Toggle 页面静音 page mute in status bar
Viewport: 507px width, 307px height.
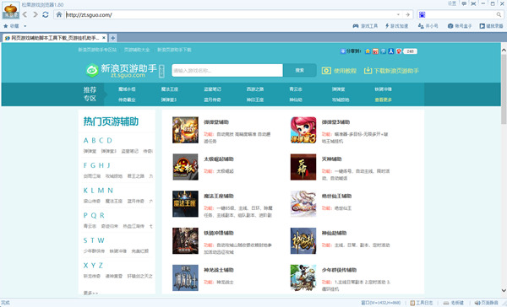487,303
